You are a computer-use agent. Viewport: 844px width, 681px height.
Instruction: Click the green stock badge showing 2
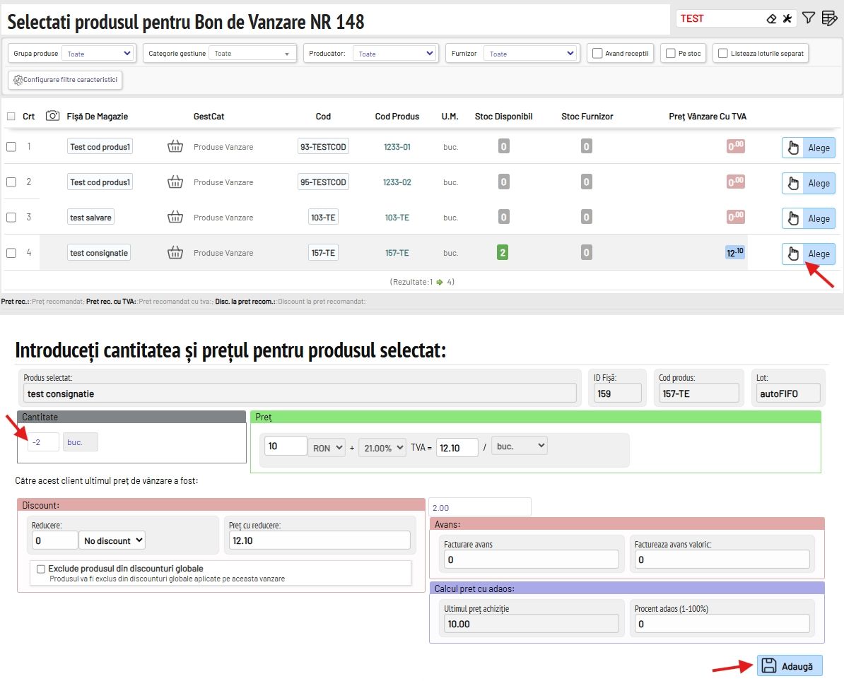(x=503, y=253)
